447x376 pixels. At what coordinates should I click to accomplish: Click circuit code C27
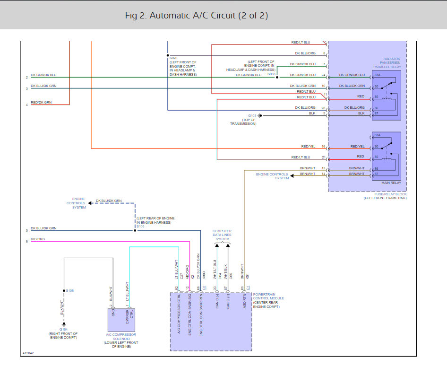pyautogui.click(x=181, y=276)
